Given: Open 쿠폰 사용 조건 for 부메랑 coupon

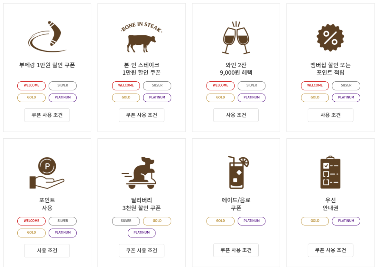Looking at the screenshot, I should click(47, 115).
